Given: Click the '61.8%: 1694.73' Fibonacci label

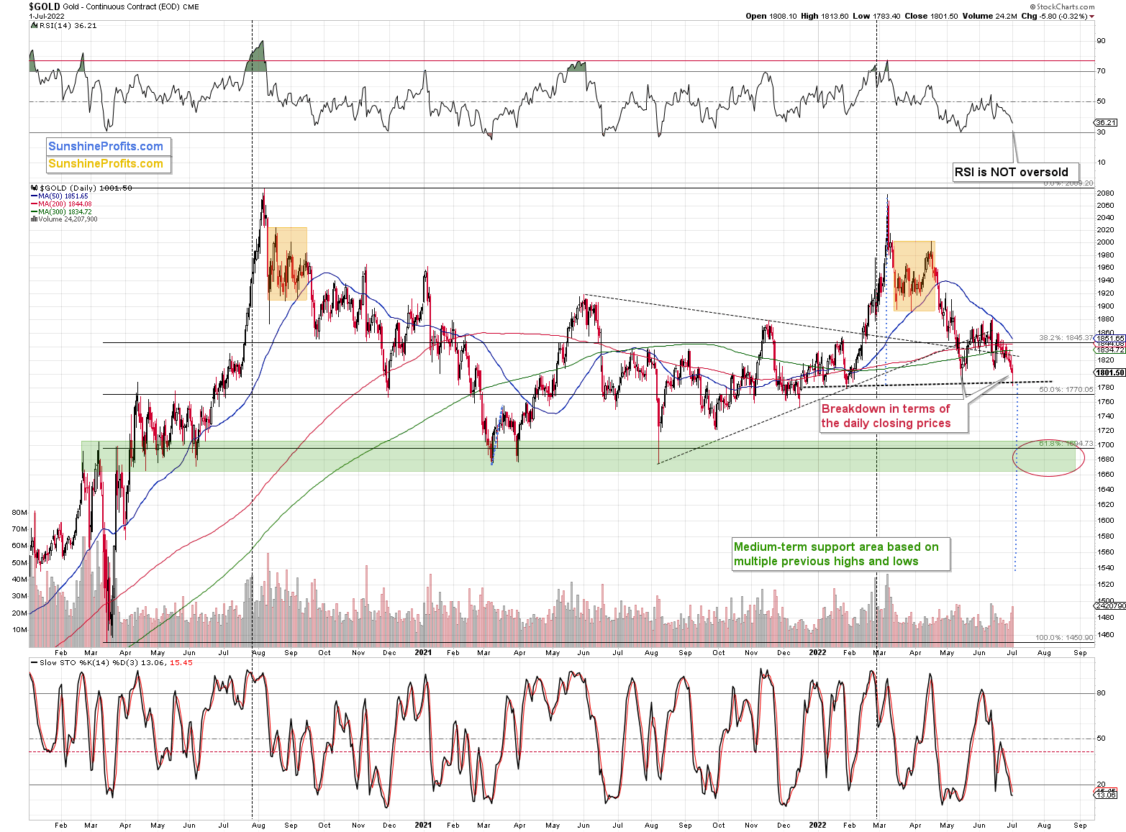Looking at the screenshot, I should click(1066, 444).
